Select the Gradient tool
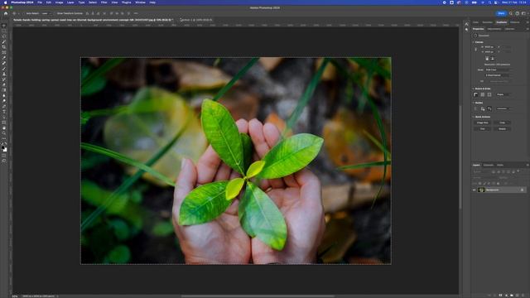The image size is (530, 298). pyautogui.click(x=4, y=90)
